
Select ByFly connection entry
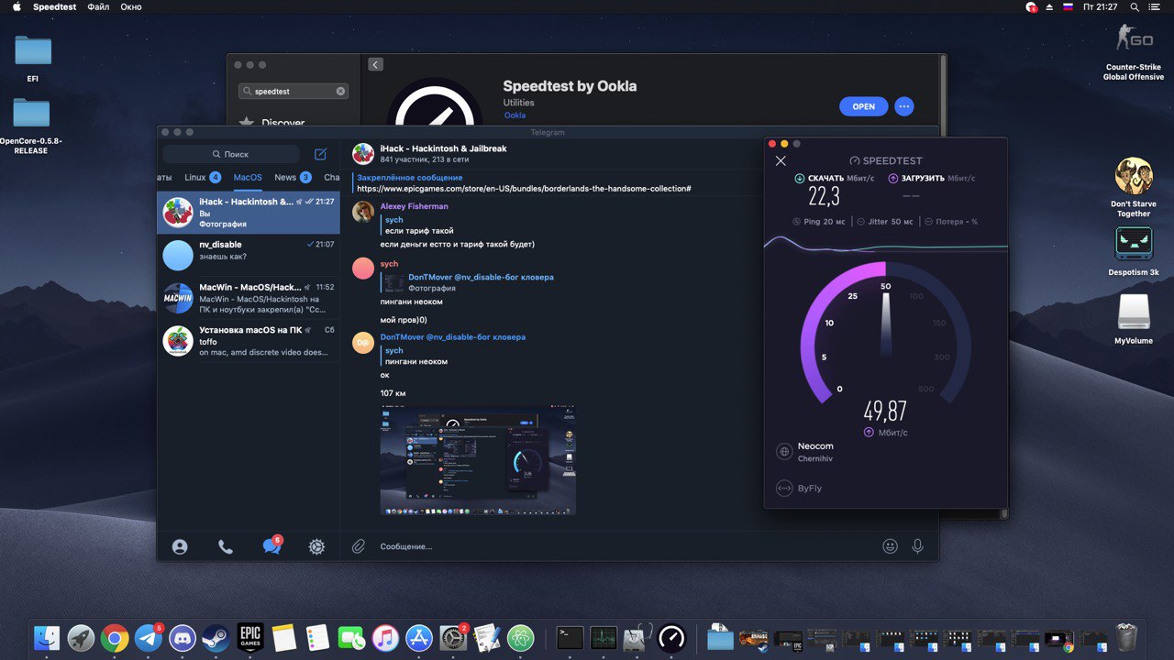(799, 489)
